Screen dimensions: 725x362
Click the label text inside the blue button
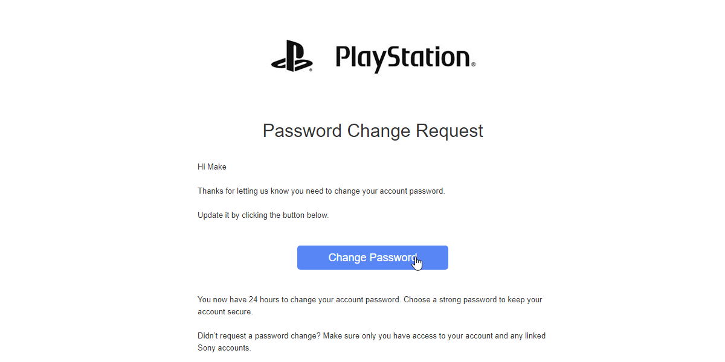pos(372,258)
